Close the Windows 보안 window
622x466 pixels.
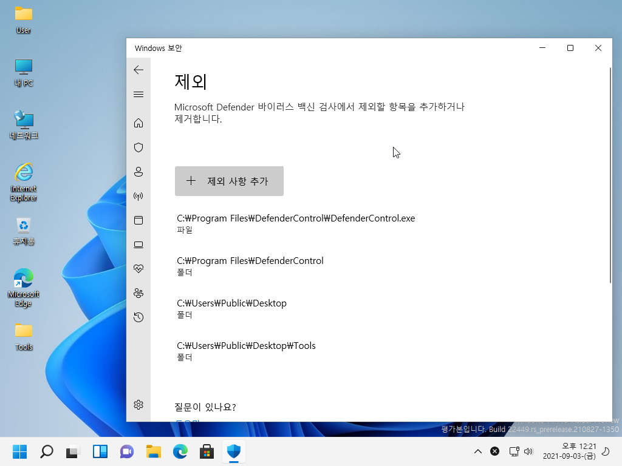(x=598, y=48)
